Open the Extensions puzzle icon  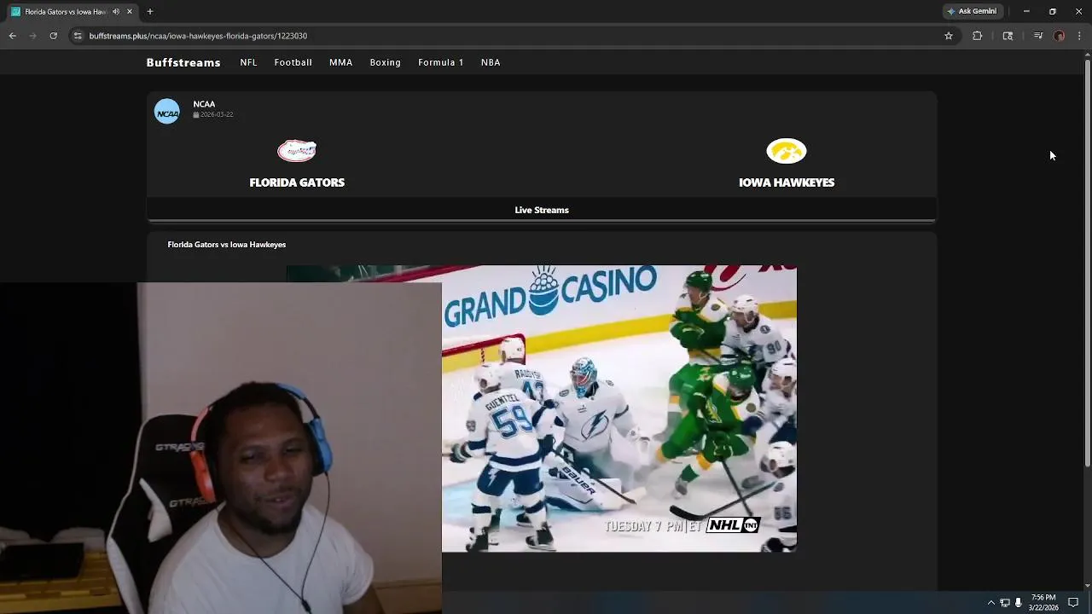(978, 36)
